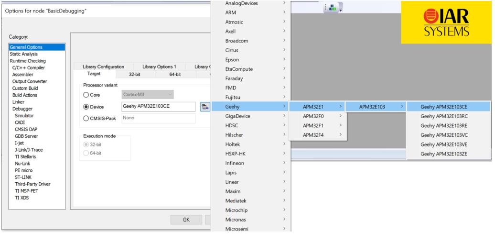The width and height of the screenshot is (495, 243).
Task: Select Geehy APM32E103RC device entry
Action: [x=443, y=116]
